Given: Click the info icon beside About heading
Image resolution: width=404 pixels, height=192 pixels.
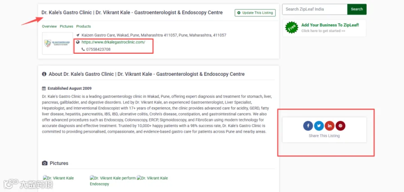Looking at the screenshot, I should (44, 74).
